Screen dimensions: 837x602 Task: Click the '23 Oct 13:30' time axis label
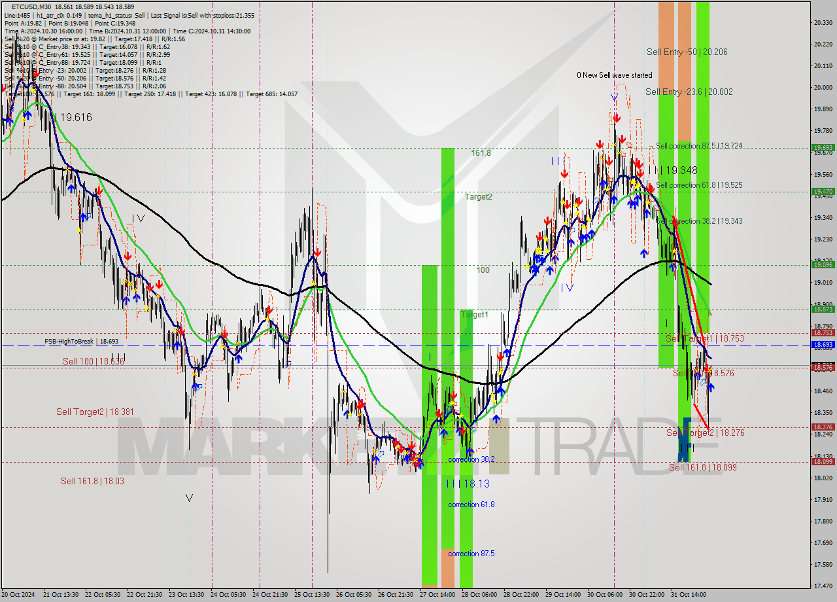coord(186,595)
